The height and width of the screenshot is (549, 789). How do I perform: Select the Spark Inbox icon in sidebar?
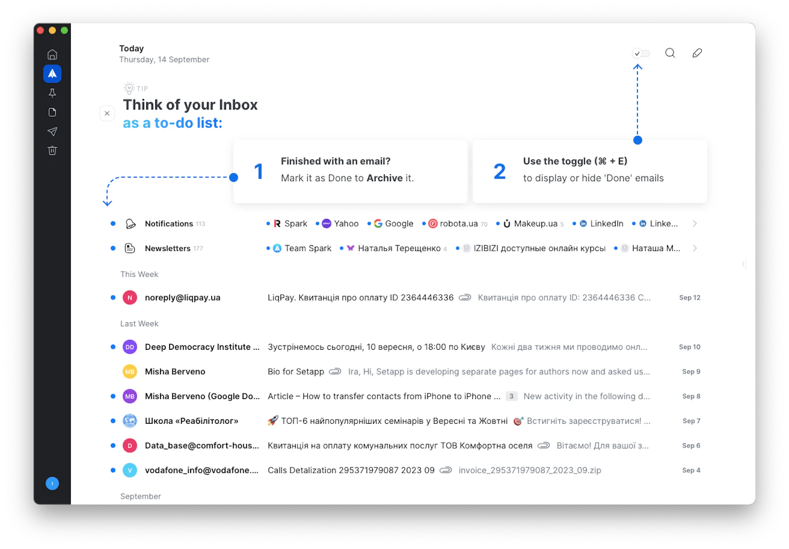[52, 73]
